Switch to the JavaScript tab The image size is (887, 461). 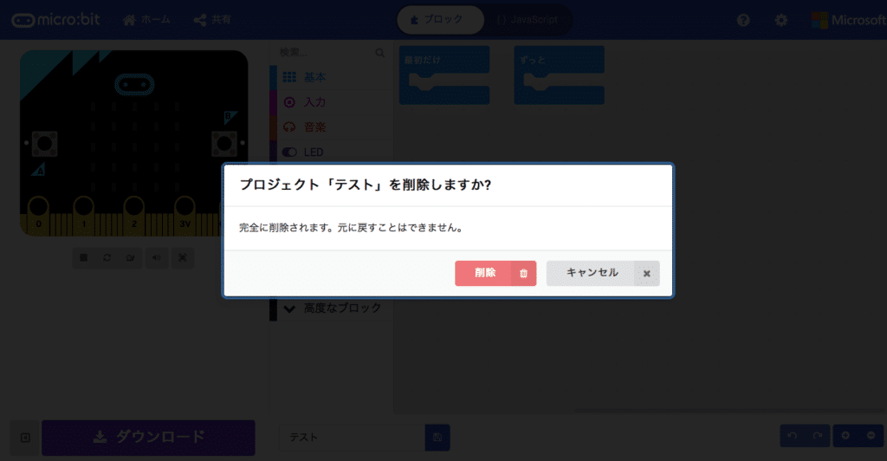pos(528,20)
